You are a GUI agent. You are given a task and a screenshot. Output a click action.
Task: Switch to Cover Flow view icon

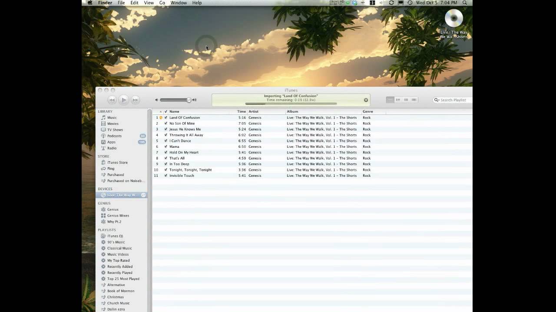(x=414, y=100)
